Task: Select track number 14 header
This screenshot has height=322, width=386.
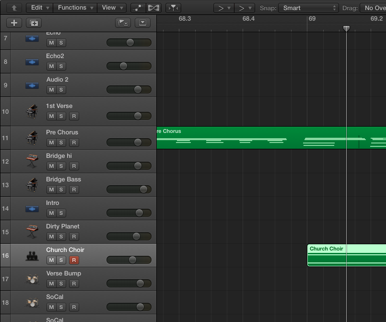Action: tap(5, 209)
